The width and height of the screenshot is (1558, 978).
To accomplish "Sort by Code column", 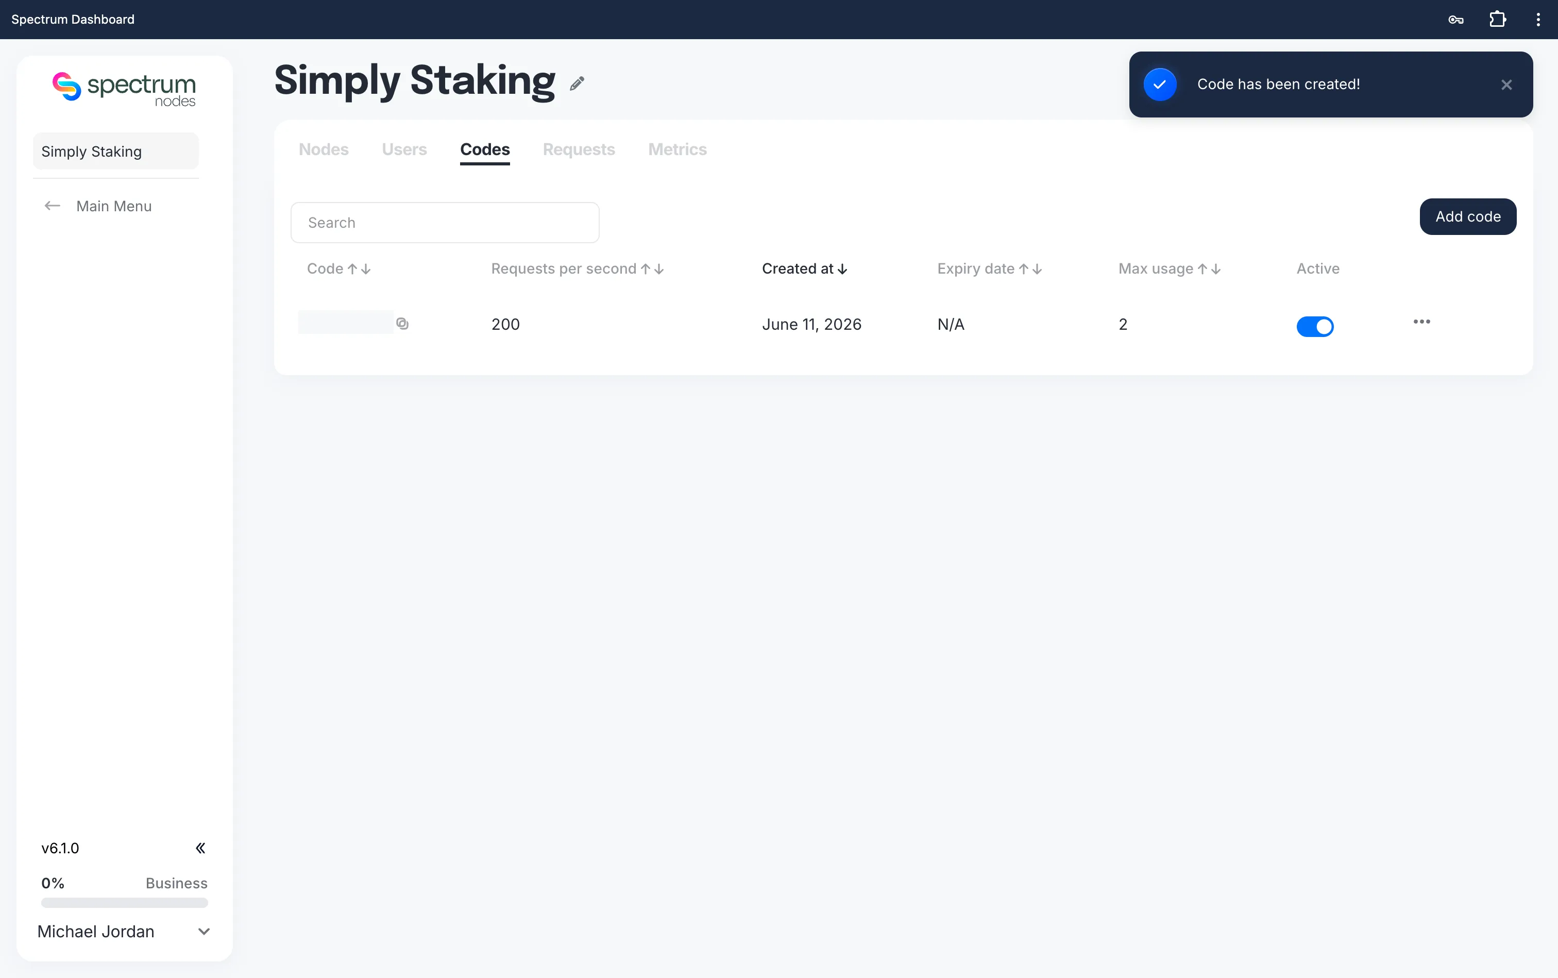I will point(339,268).
